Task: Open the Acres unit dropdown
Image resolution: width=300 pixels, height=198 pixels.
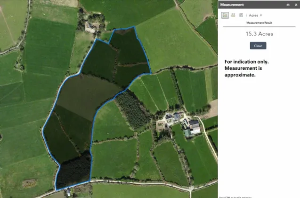Action: [x=255, y=16]
